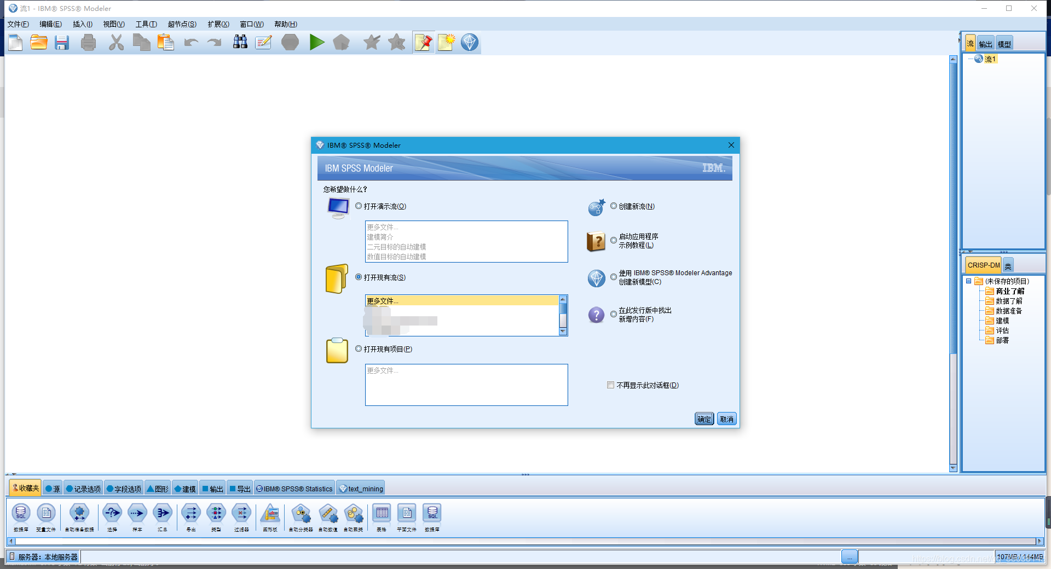The width and height of the screenshot is (1051, 569).
Task: Select the 类型 node icon
Action: point(216,513)
